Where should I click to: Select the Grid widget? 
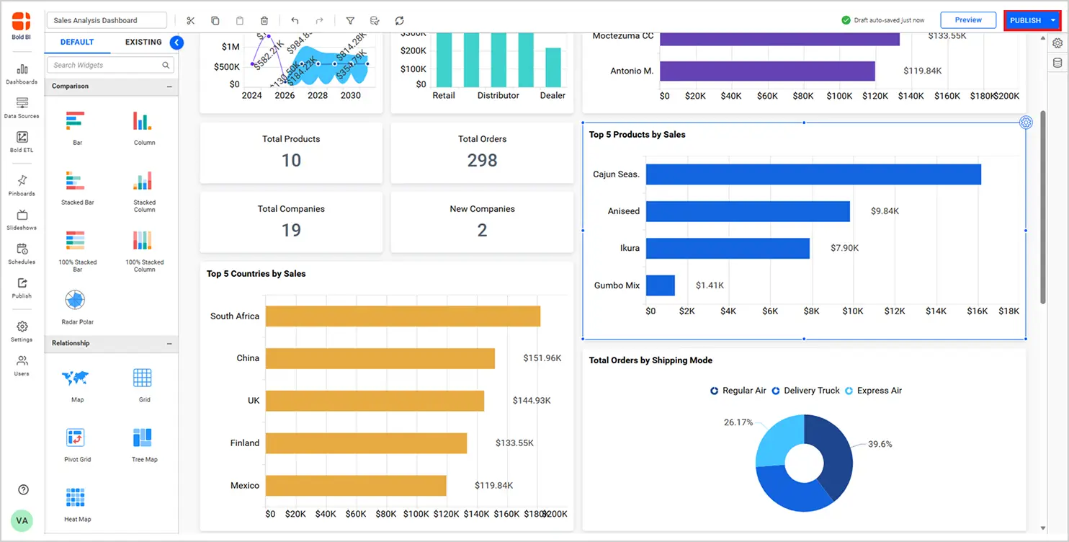(144, 385)
